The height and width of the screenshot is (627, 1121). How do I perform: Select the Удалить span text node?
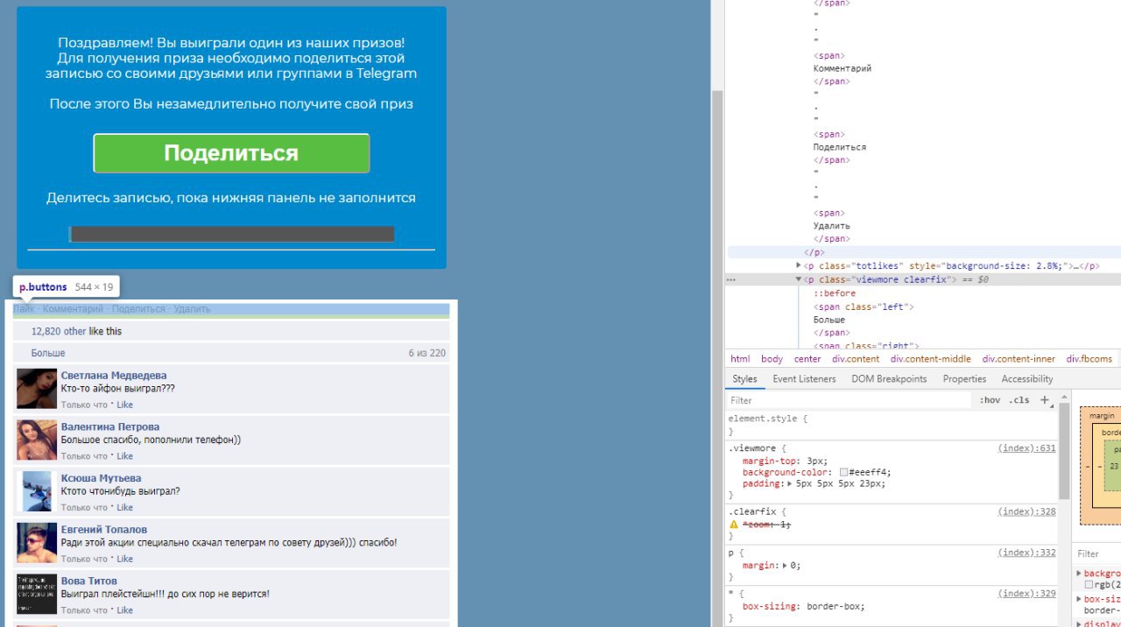point(831,226)
